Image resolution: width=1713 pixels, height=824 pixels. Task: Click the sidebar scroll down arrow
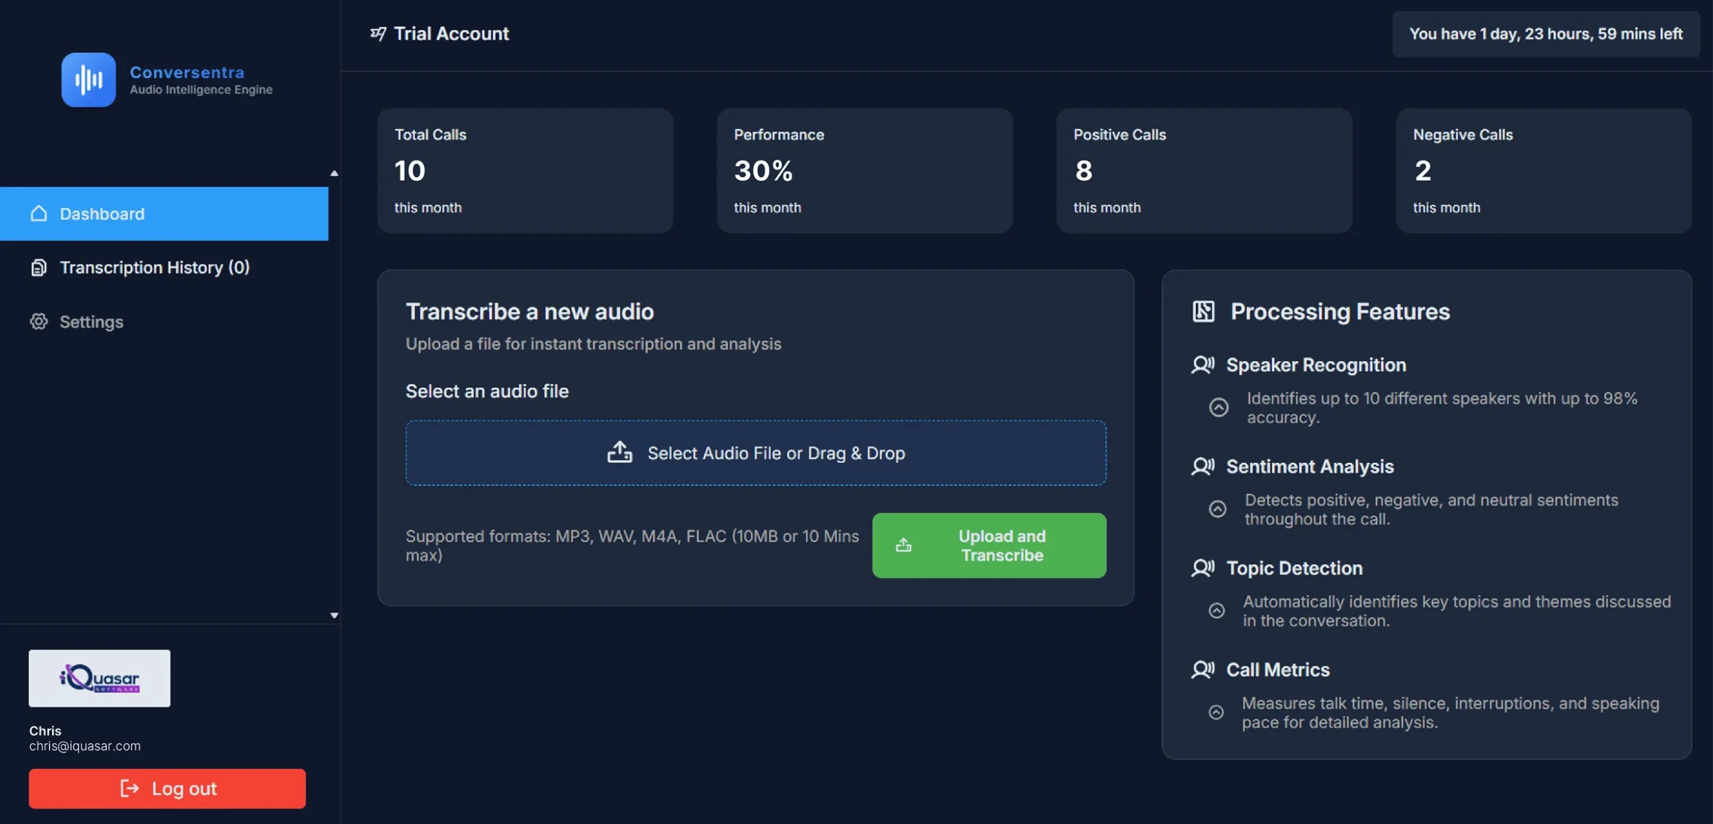[x=334, y=615]
